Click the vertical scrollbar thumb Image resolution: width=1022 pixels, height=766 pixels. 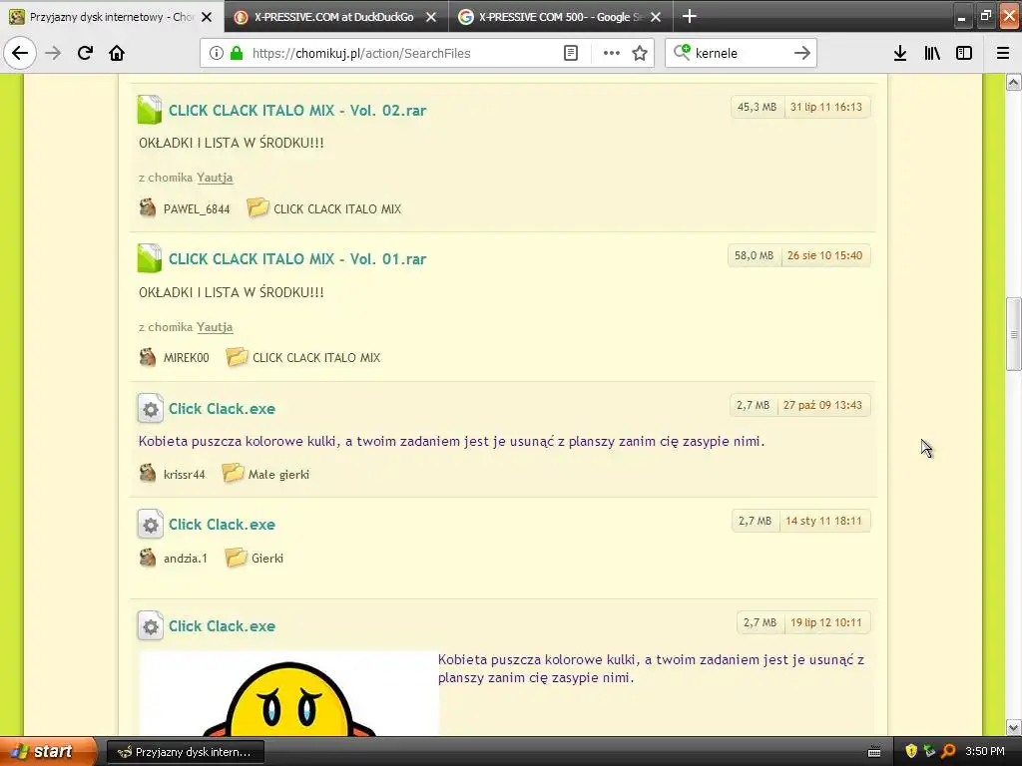pyautogui.click(x=1013, y=333)
